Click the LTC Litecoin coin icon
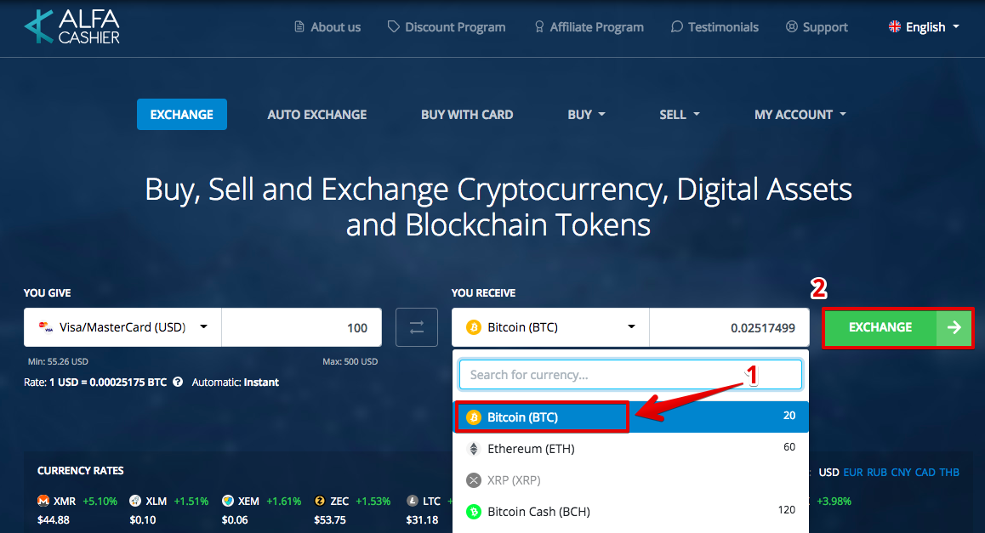The image size is (985, 533). pyautogui.click(x=412, y=501)
